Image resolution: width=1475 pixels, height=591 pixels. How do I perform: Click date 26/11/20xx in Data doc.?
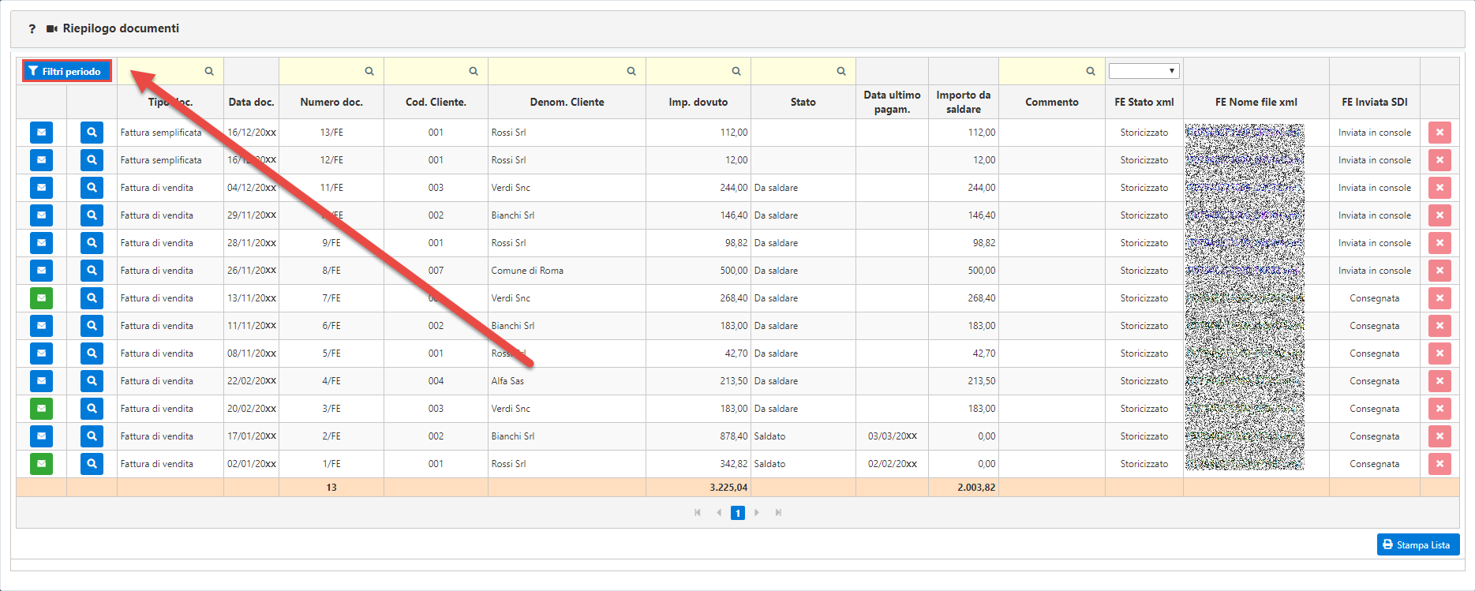point(252,271)
